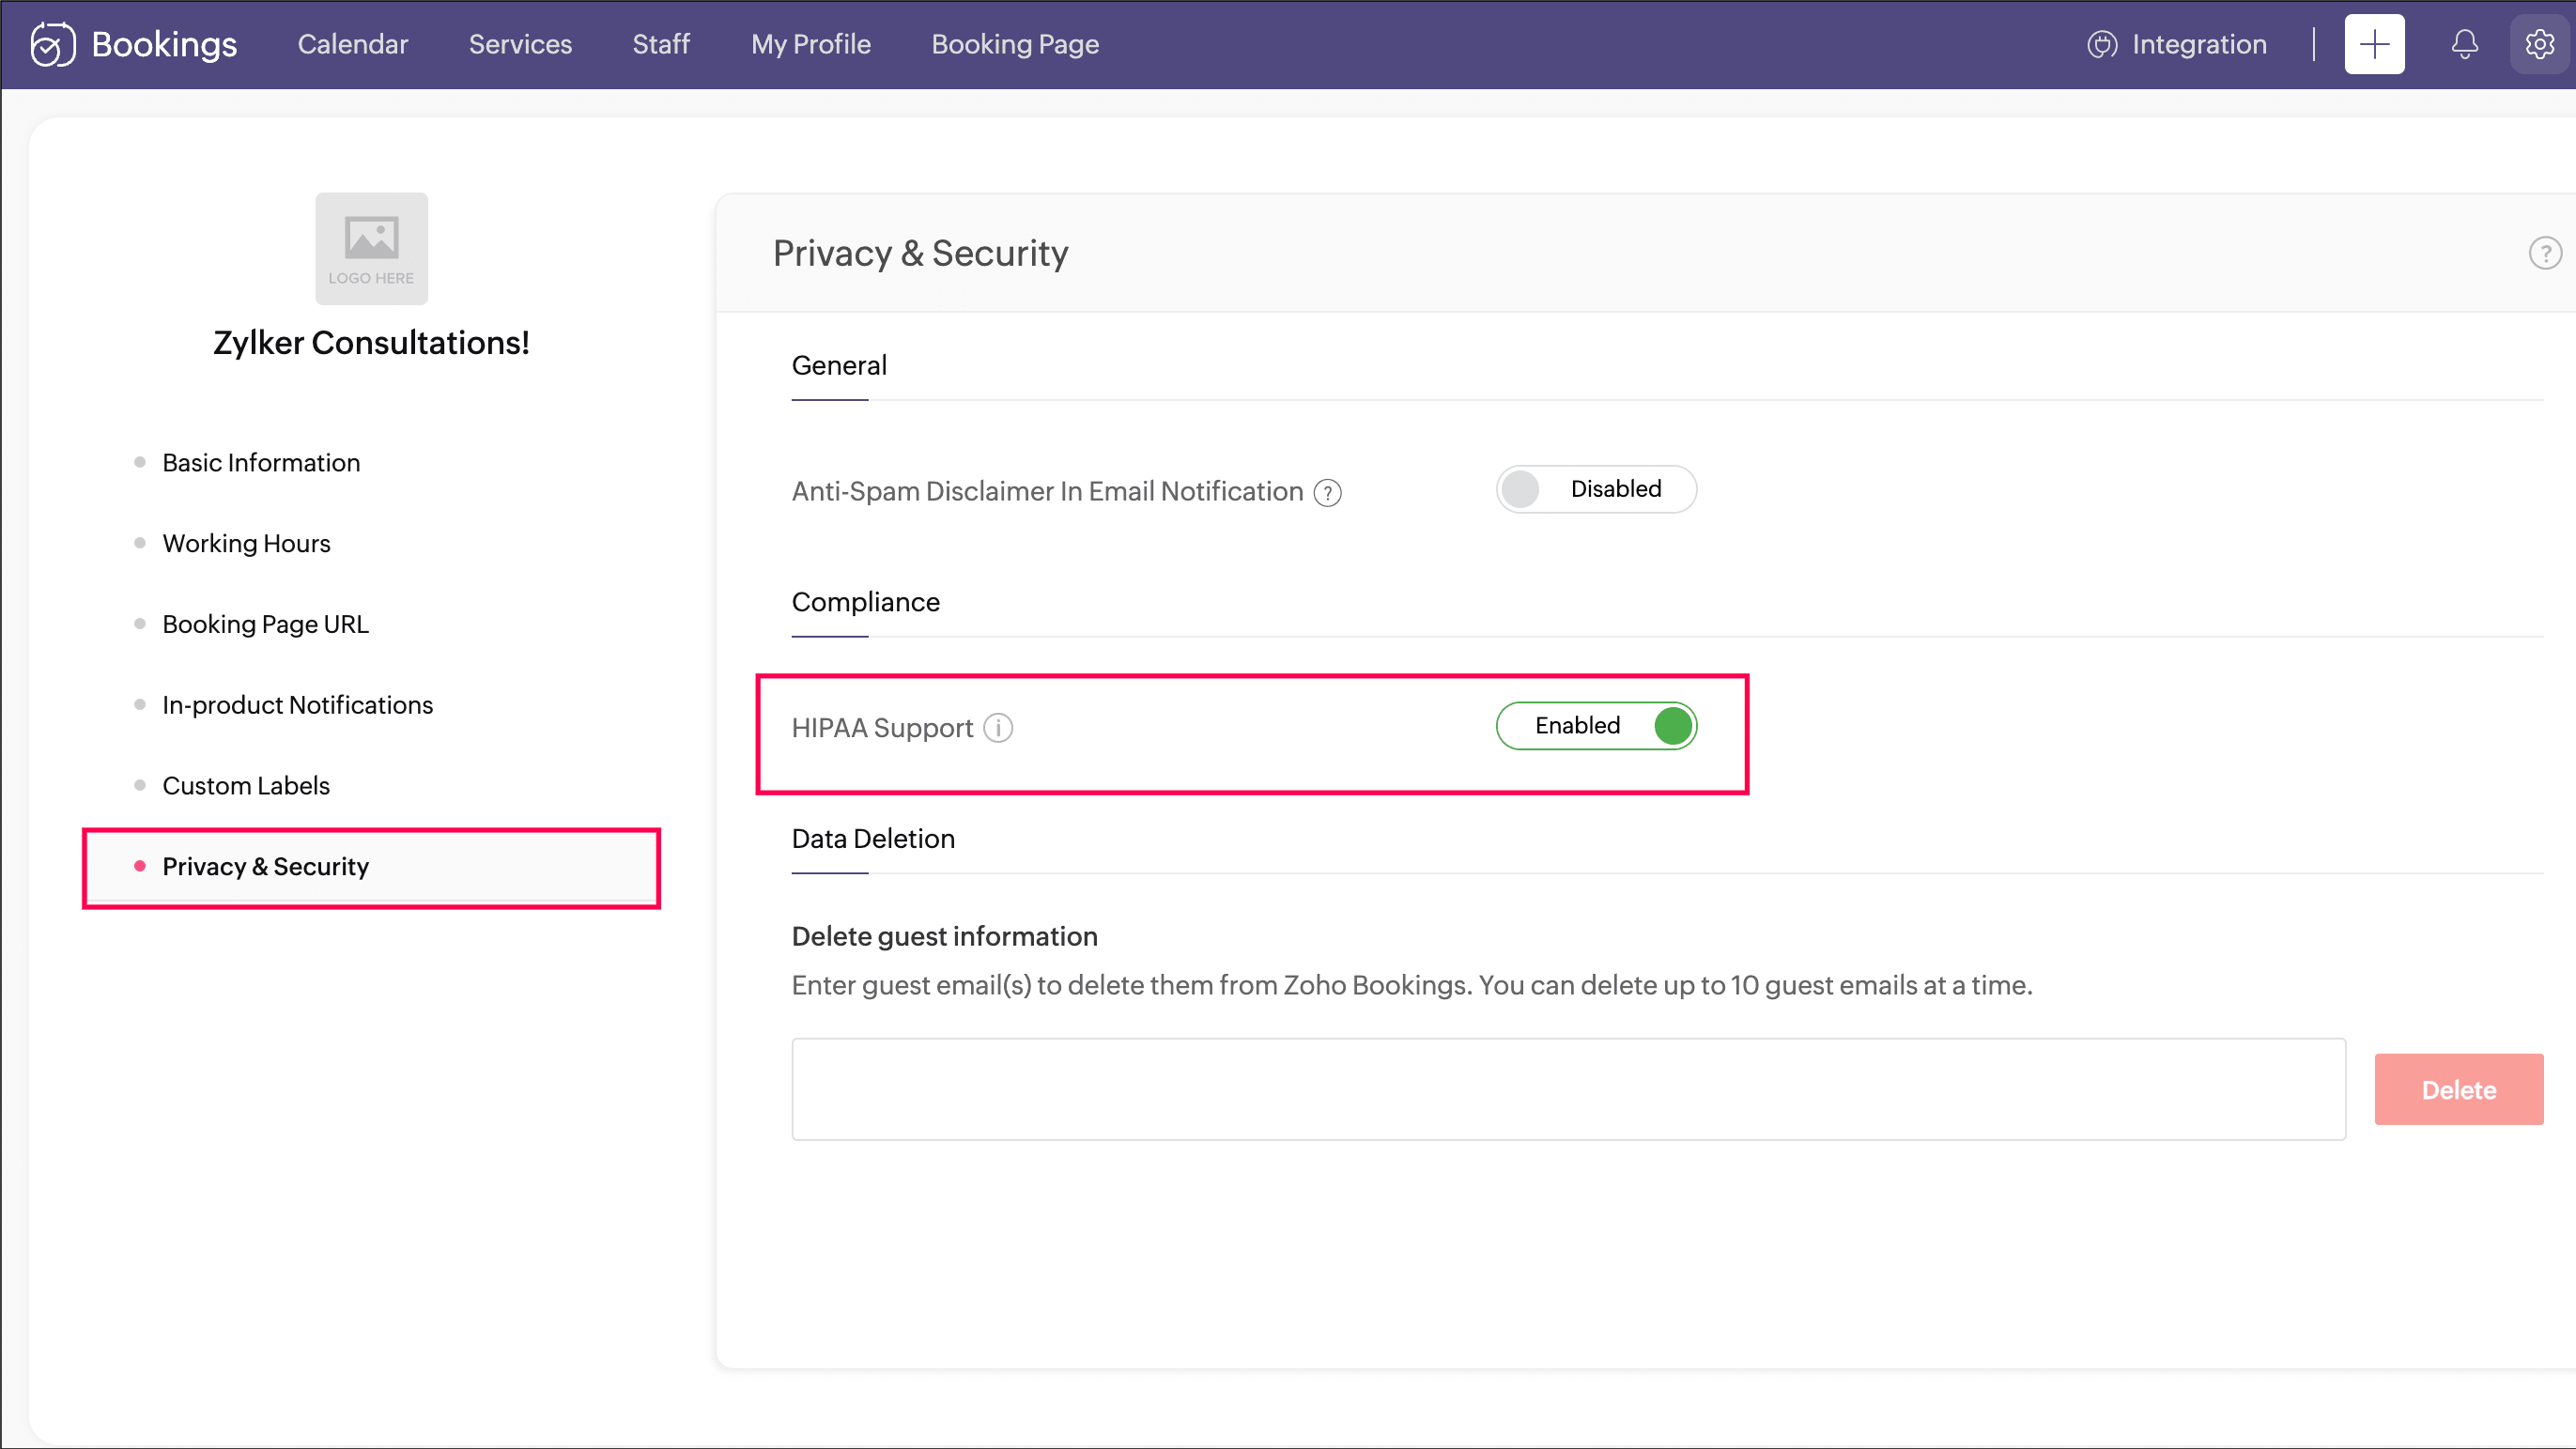
Task: Click the LOGO HERE image placeholder
Action: click(x=371, y=249)
